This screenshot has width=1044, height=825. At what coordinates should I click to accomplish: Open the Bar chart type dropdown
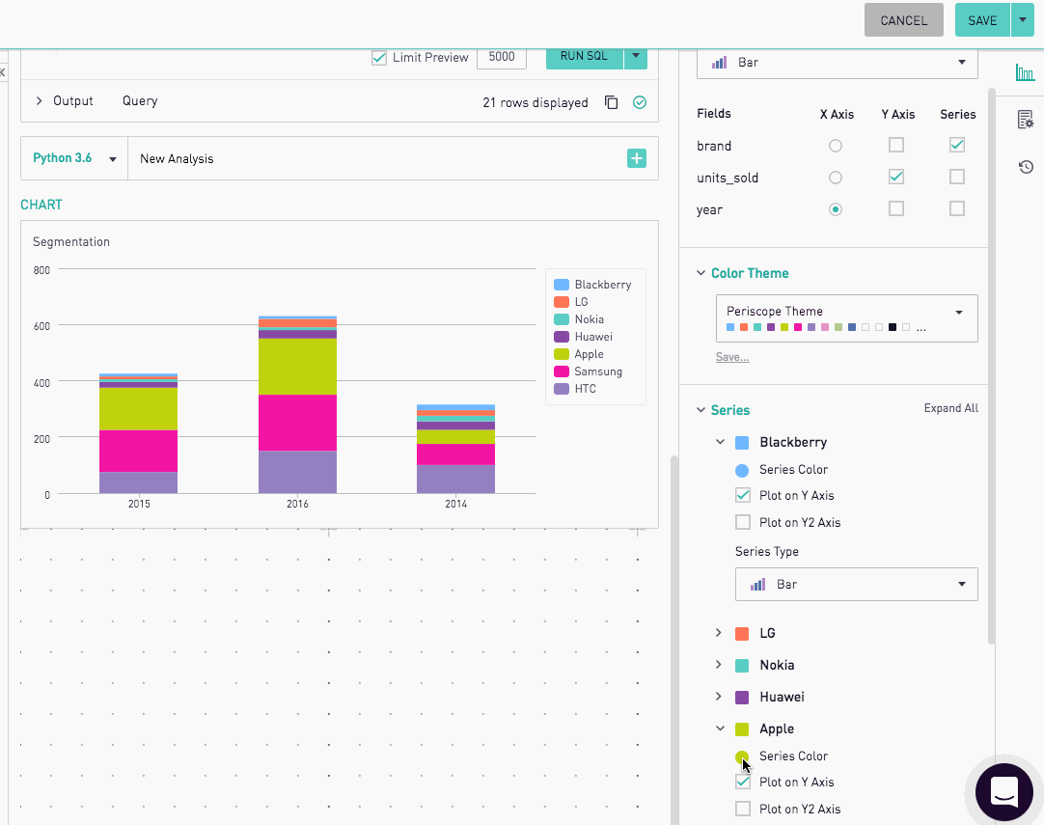point(837,63)
